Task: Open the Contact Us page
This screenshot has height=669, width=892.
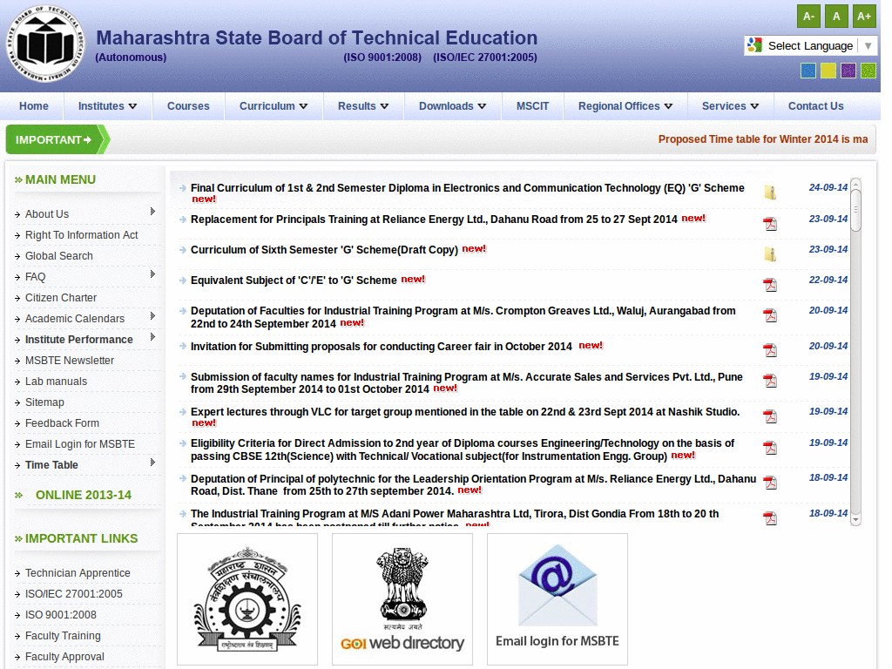Action: pyautogui.click(x=815, y=106)
